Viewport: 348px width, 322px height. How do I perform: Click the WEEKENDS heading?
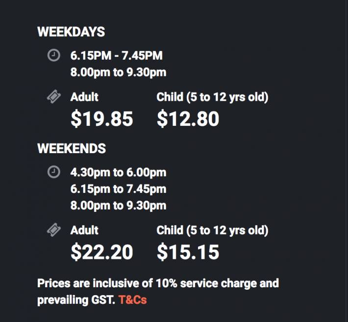coord(72,148)
